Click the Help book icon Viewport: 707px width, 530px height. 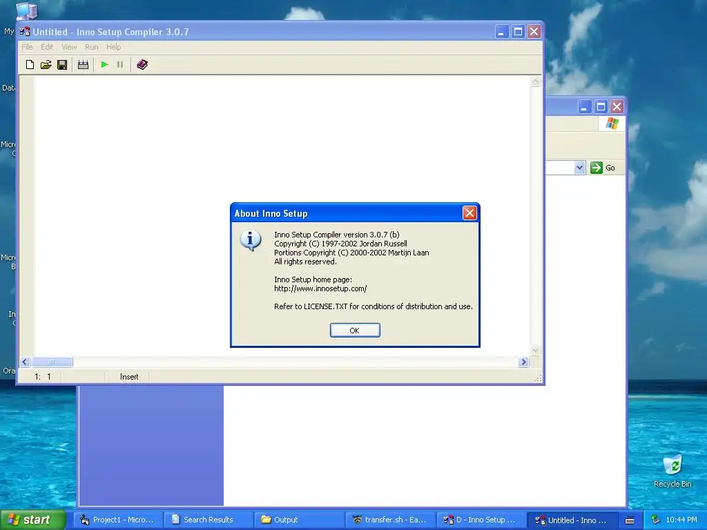point(142,64)
